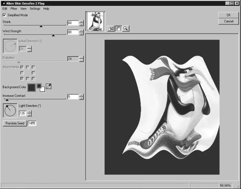Open the Edit menu
The width and height of the screenshot is (241, 189).
tap(5, 9)
